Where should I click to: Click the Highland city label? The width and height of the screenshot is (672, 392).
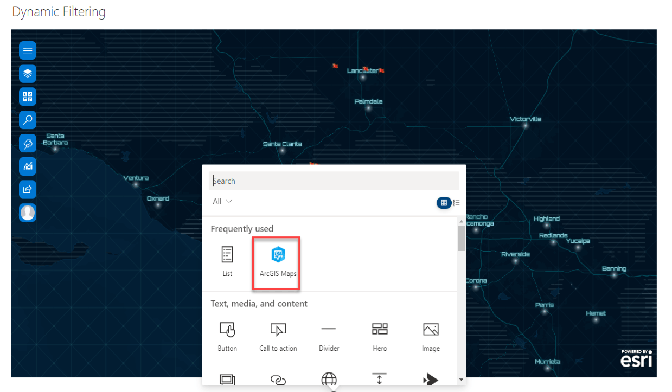pos(546,219)
